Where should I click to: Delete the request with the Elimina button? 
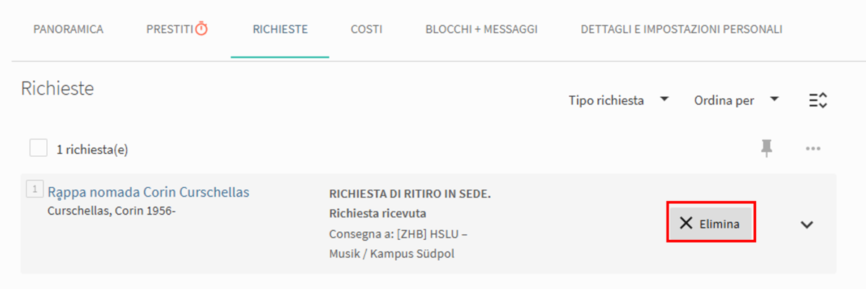point(711,223)
